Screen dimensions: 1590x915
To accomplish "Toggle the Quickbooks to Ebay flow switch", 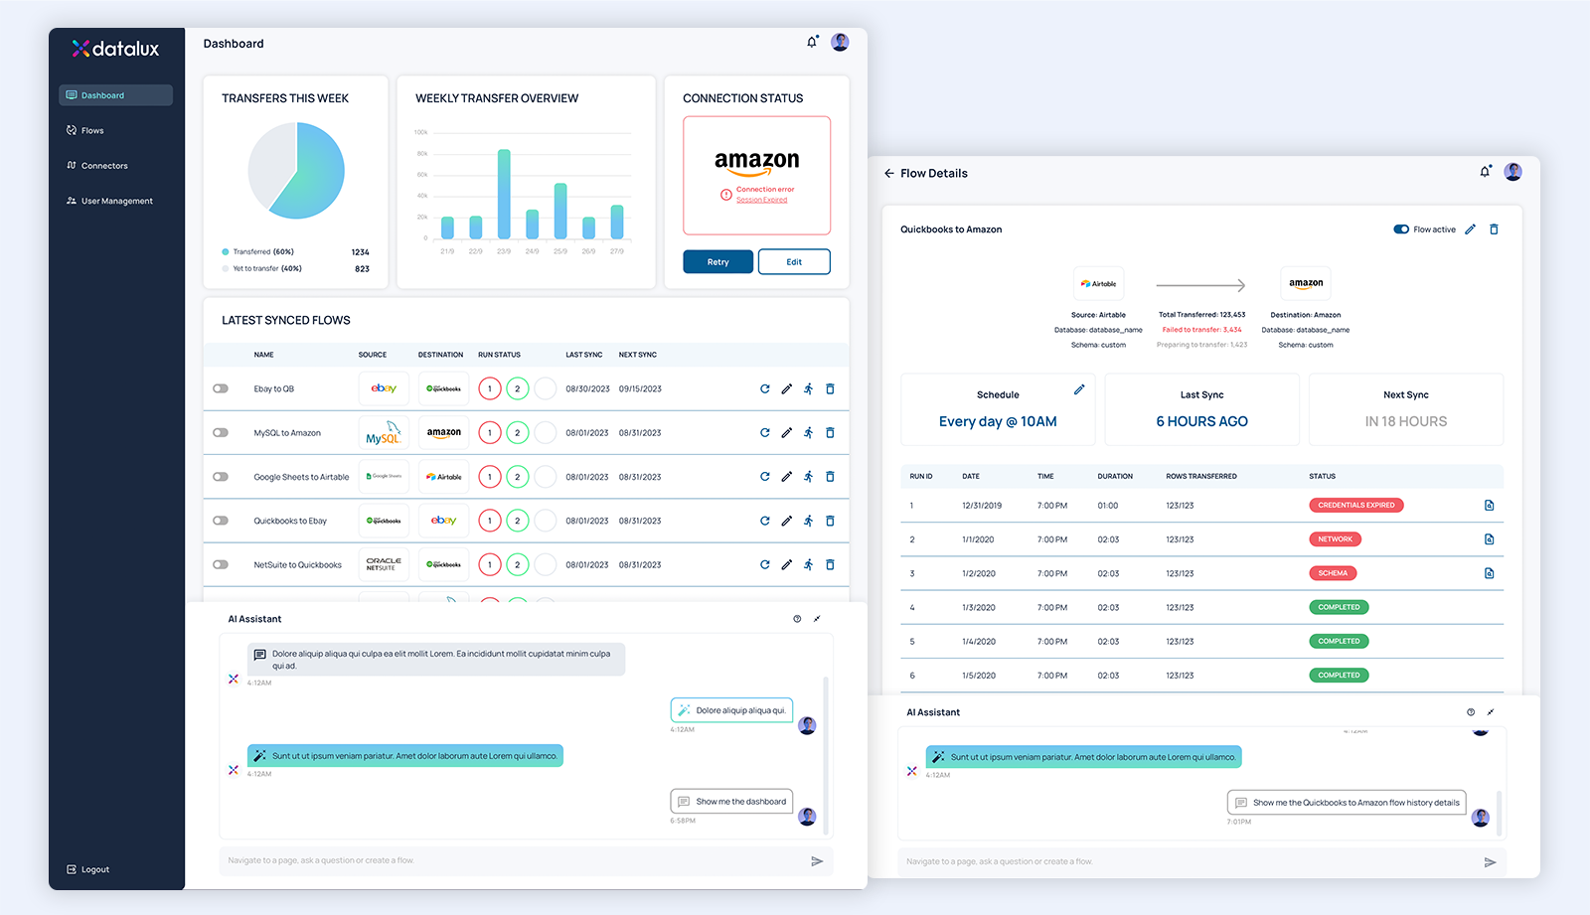I will (221, 521).
